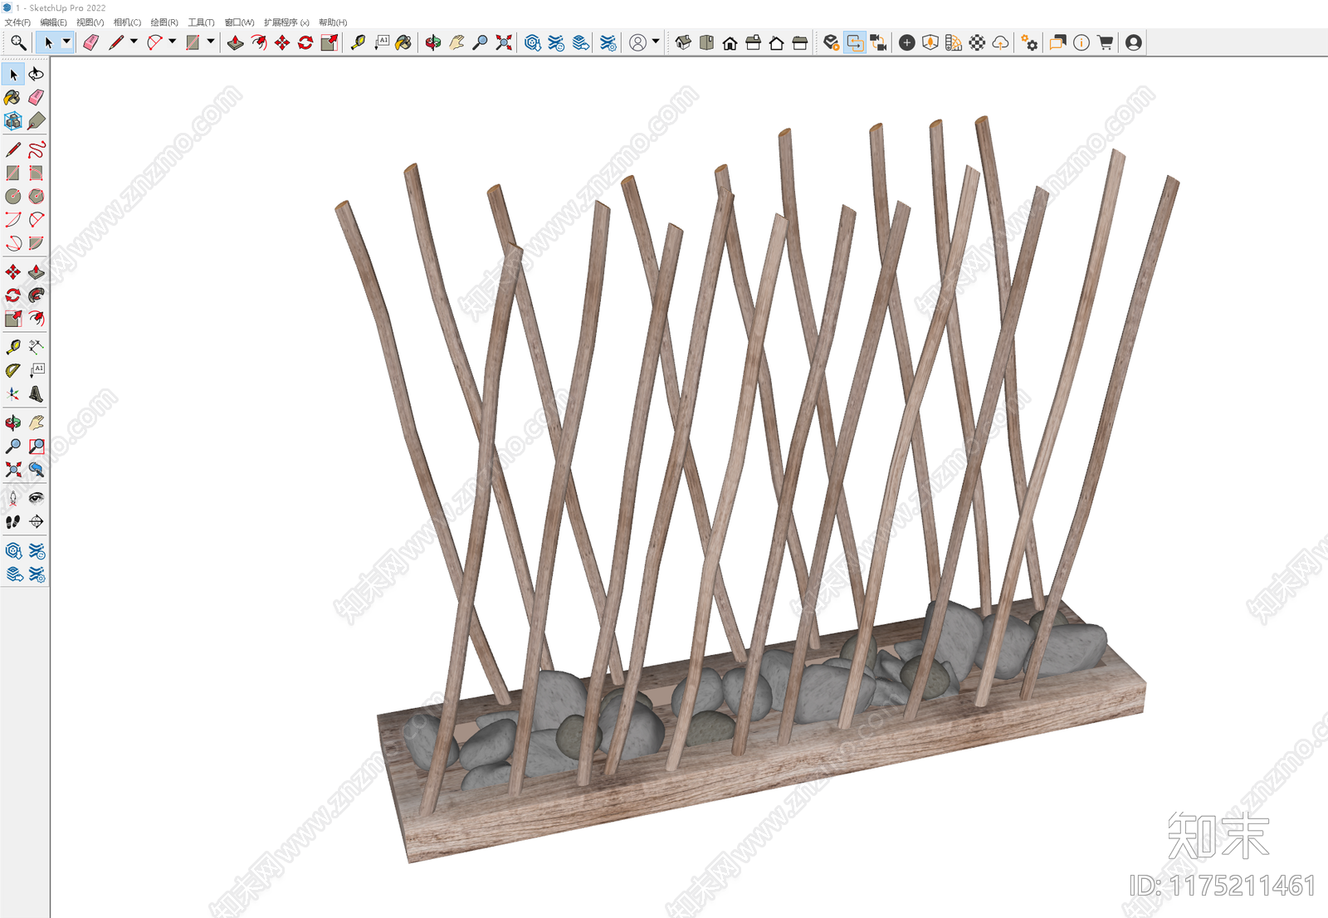Select the Move tool in top toolbar
1328x918 pixels.
tap(282, 42)
